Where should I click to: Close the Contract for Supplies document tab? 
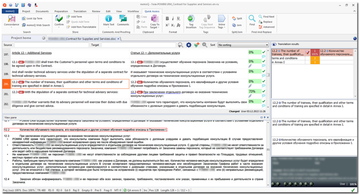pos(118,39)
